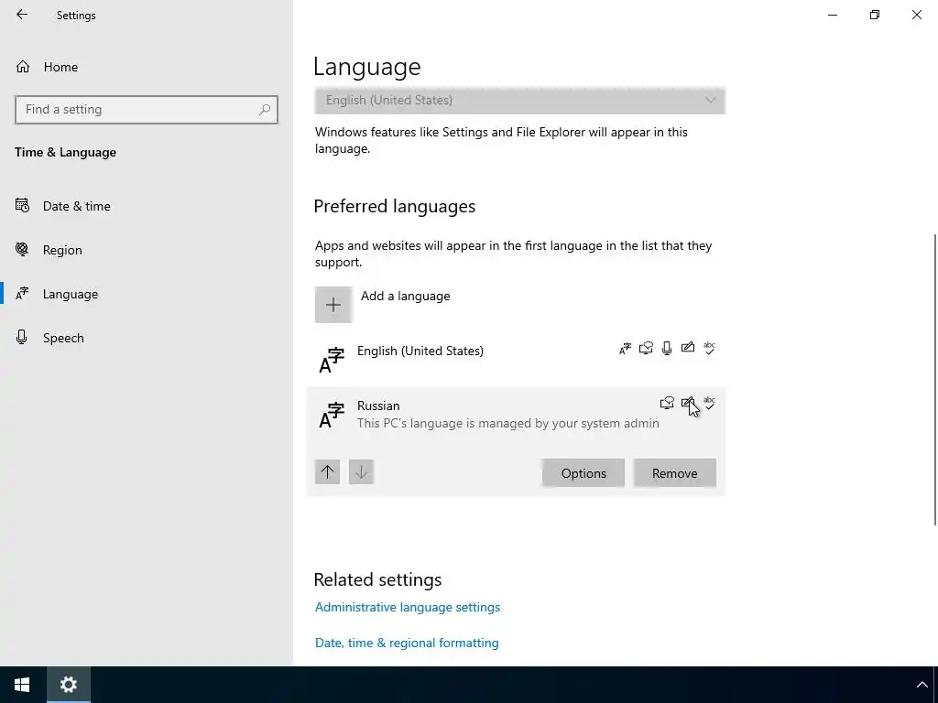Click handwriting icon for Russian row
Screen dimensions: 938x703
688,403
